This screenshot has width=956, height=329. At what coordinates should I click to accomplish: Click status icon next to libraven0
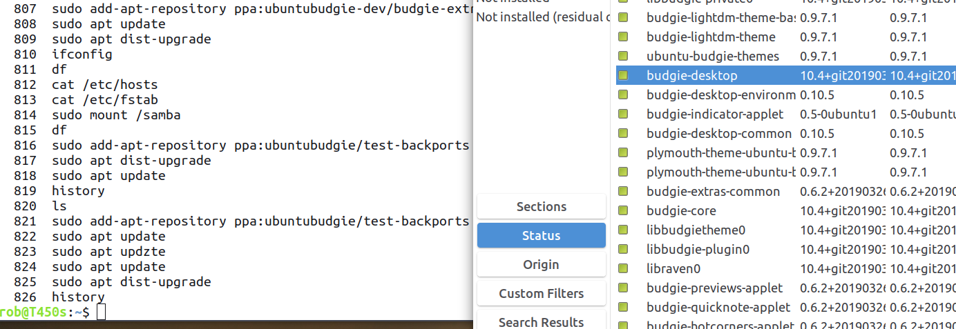623,268
